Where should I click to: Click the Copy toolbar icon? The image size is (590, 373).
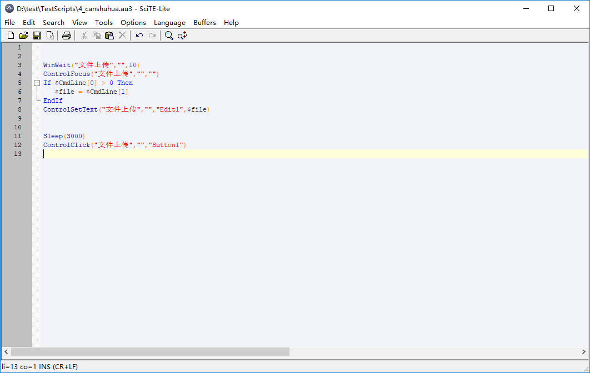point(97,35)
